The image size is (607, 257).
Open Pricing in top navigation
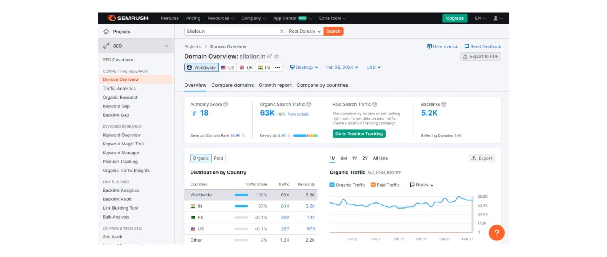(193, 18)
